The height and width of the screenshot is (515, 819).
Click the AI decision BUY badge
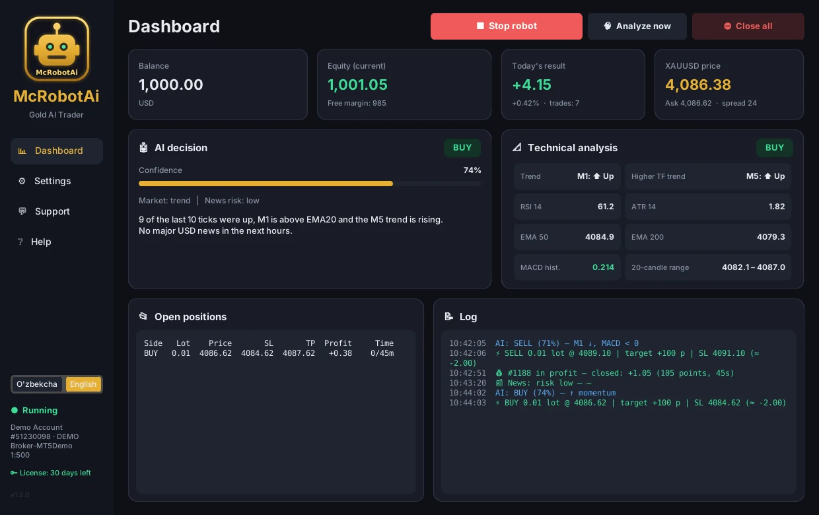click(462, 148)
